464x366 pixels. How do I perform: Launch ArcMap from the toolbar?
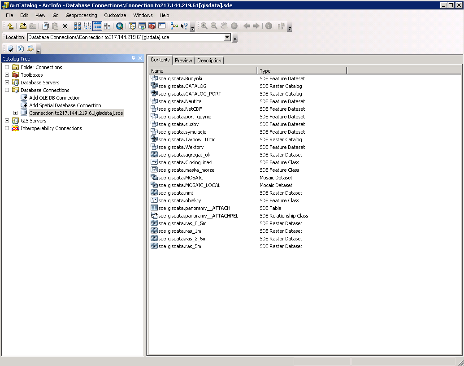pyautogui.click(x=142, y=26)
